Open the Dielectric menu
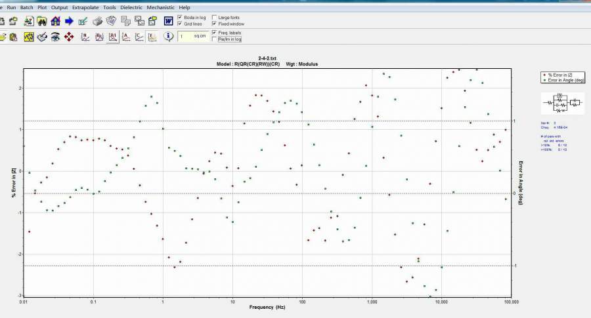591x318 pixels. (x=131, y=7)
